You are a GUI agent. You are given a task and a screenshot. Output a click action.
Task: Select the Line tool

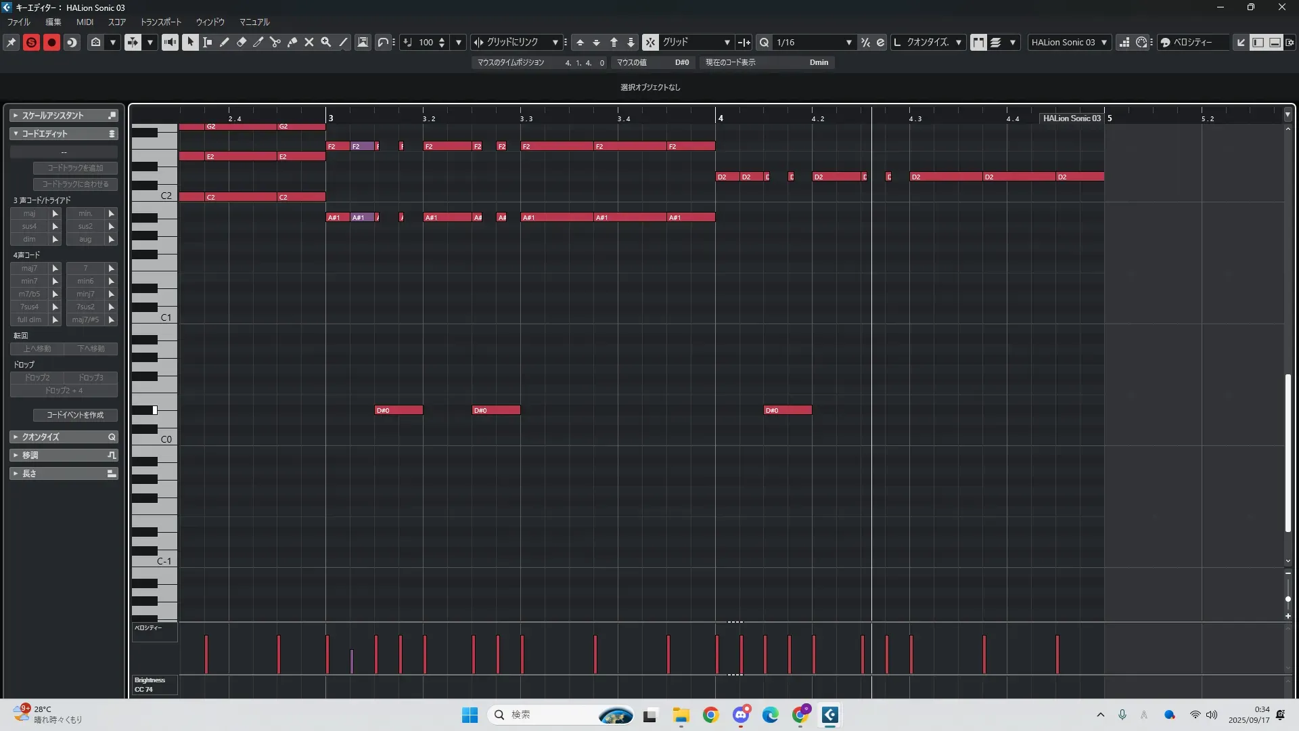(x=344, y=42)
